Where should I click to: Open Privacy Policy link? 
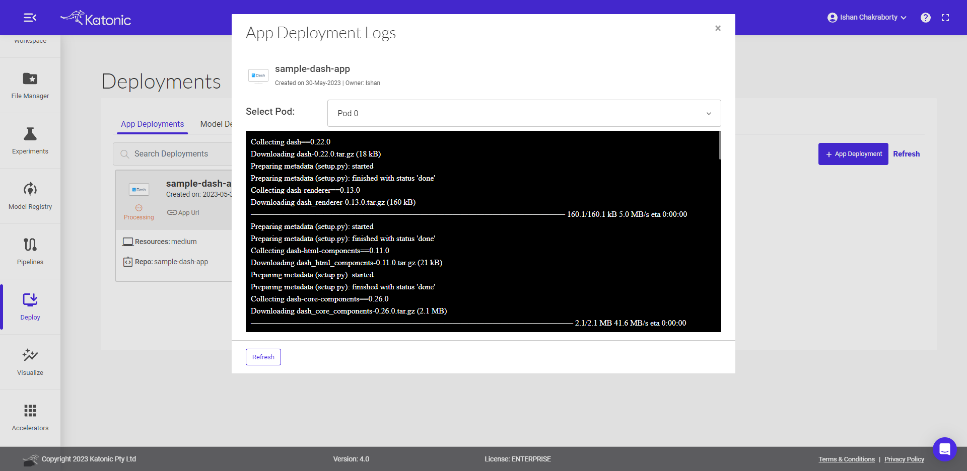coord(905,459)
